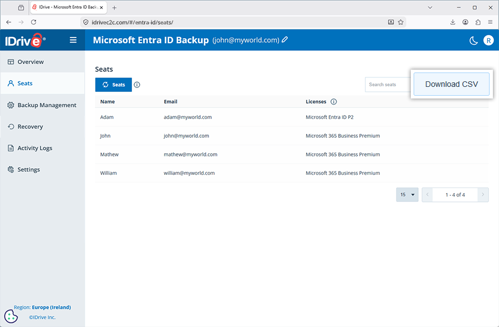Click the Licenses column info icon
Screen dimensions: 499x327
click(334, 102)
